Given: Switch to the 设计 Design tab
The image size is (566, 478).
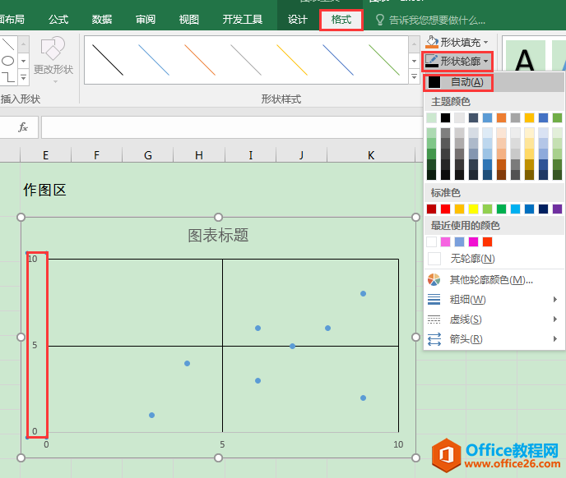Looking at the screenshot, I should pyautogui.click(x=298, y=20).
